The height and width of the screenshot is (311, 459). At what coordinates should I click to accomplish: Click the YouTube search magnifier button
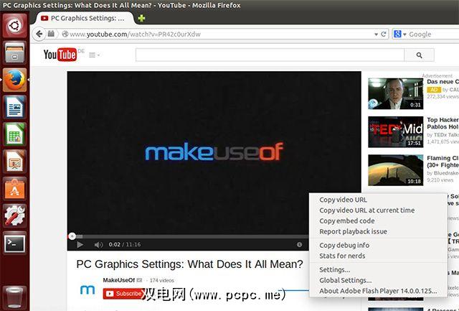pyautogui.click(x=419, y=55)
